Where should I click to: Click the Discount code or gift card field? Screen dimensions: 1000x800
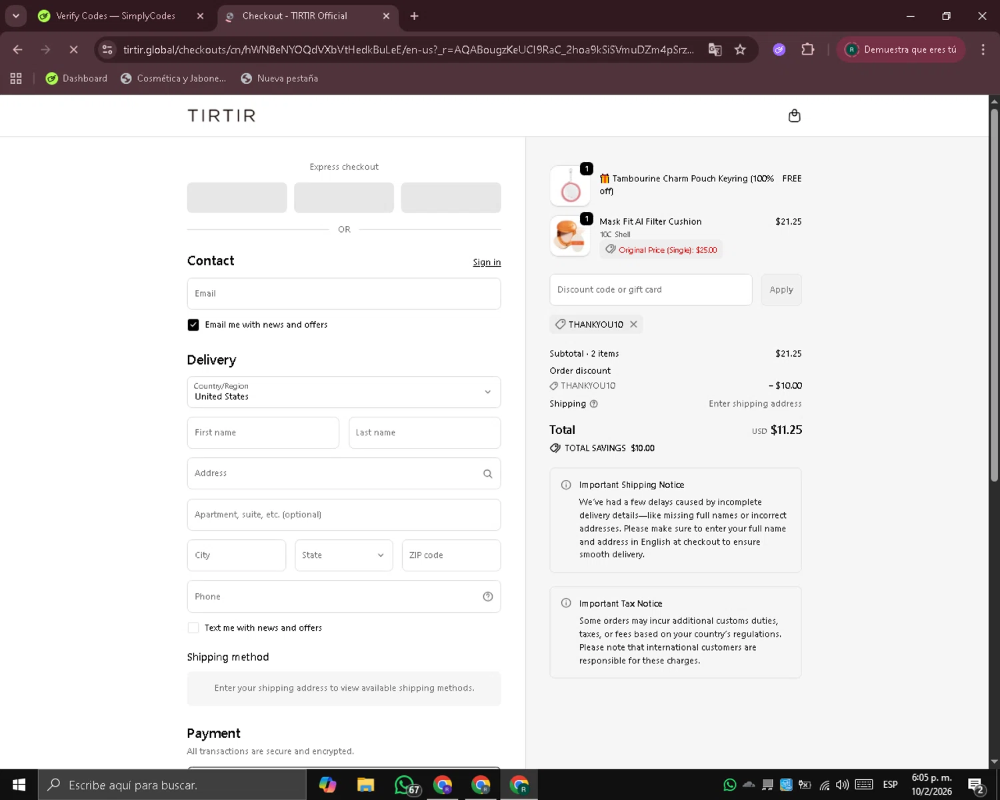[651, 290]
